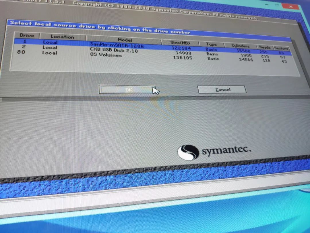
Task: Select drive number 1 in the list
Action: 25,41
